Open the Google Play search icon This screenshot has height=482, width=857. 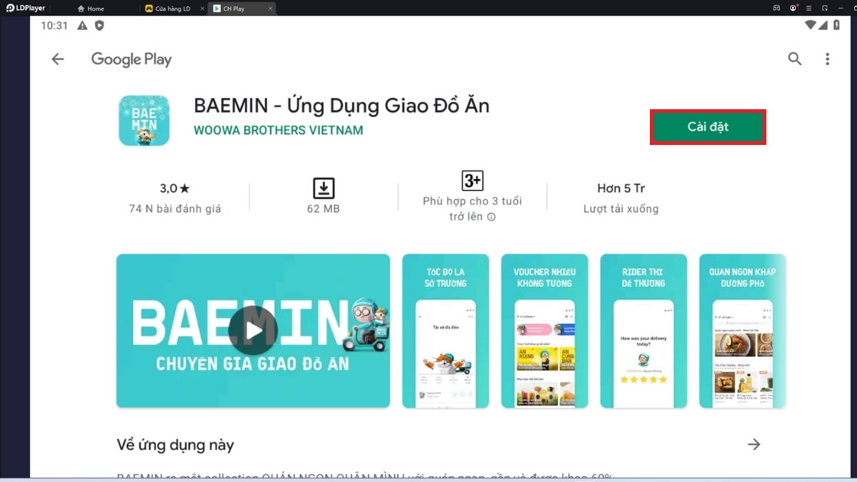click(x=794, y=59)
